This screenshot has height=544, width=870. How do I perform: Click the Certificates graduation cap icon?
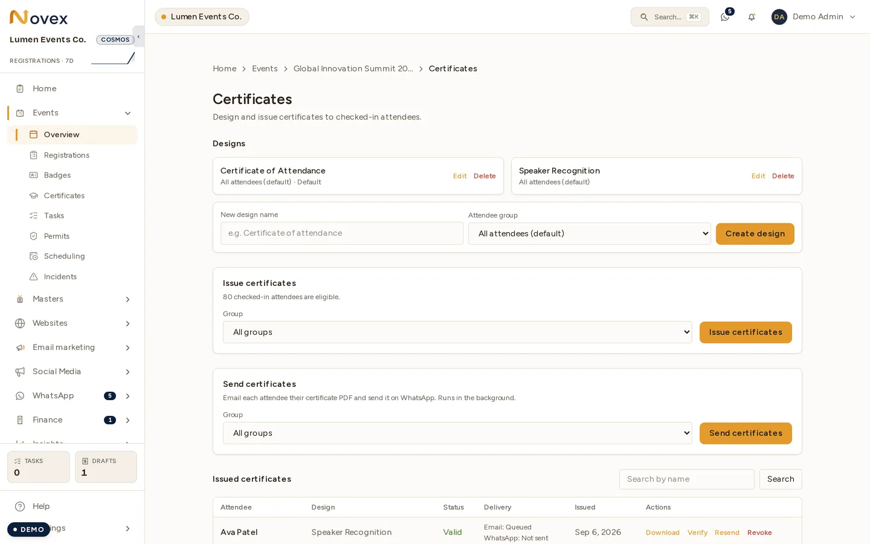tap(34, 196)
